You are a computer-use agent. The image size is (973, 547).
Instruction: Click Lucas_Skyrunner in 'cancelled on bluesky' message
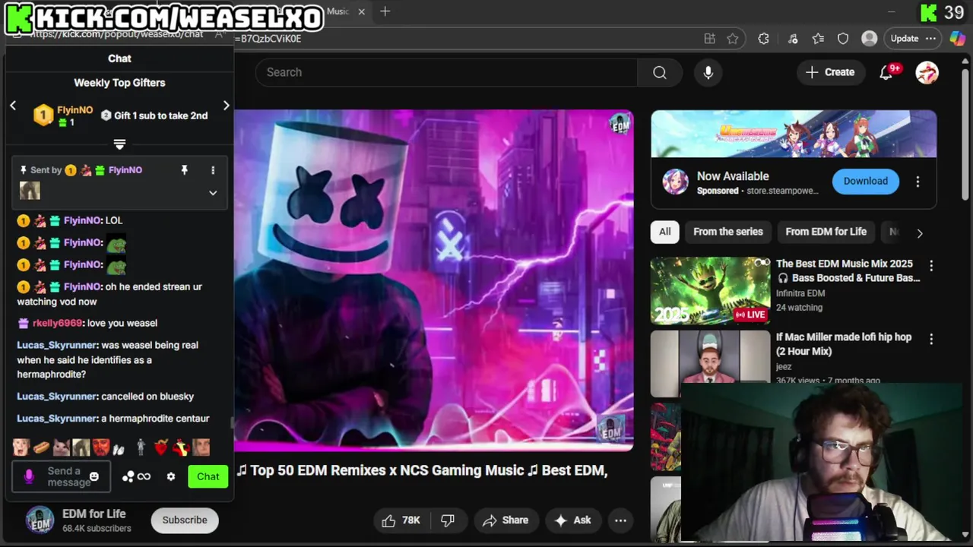pyautogui.click(x=57, y=397)
